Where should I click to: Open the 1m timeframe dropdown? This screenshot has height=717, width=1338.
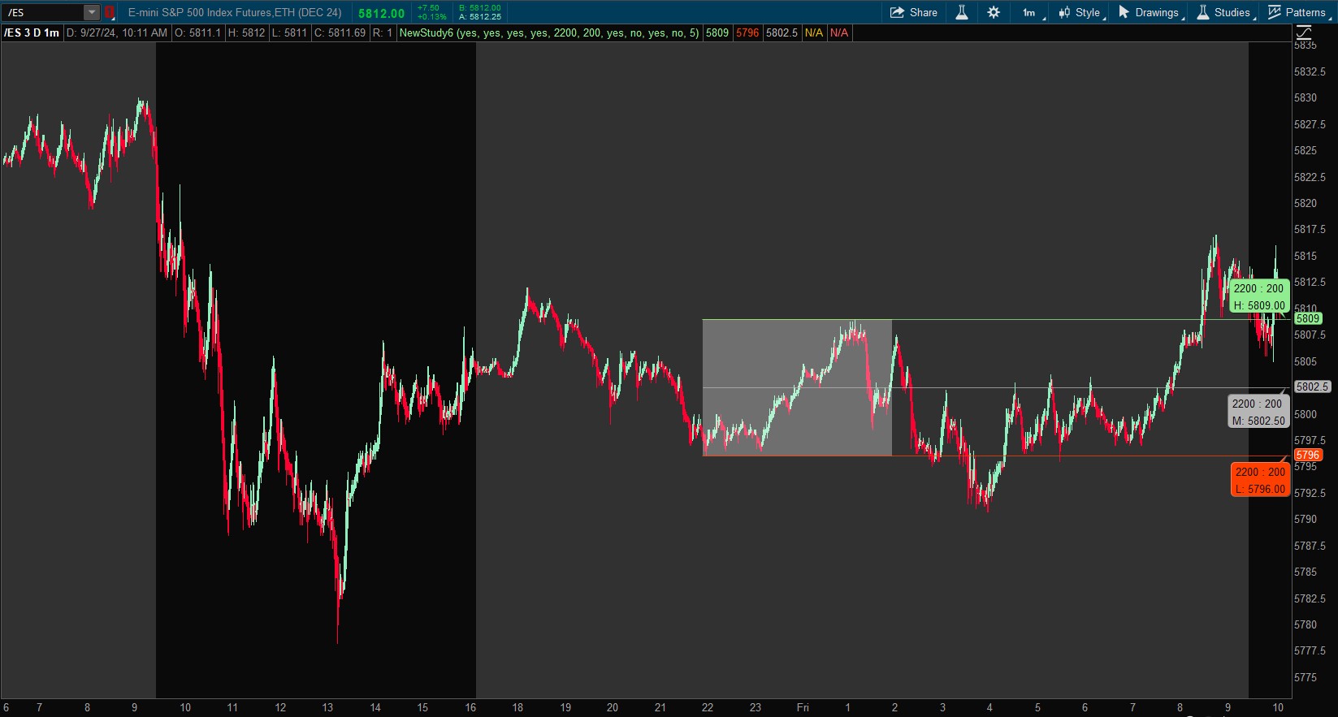coord(1030,12)
